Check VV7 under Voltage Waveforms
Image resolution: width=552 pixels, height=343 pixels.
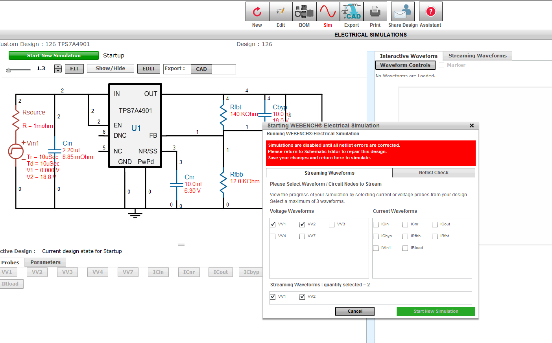pos(302,236)
